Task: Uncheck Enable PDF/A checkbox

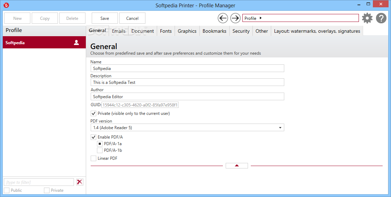Action: tap(93, 137)
